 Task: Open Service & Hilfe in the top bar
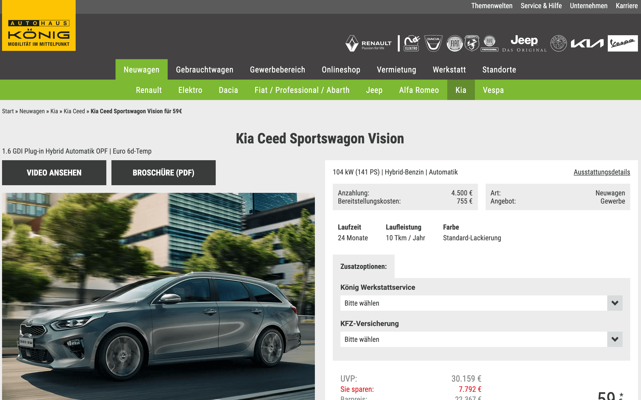[x=541, y=6]
